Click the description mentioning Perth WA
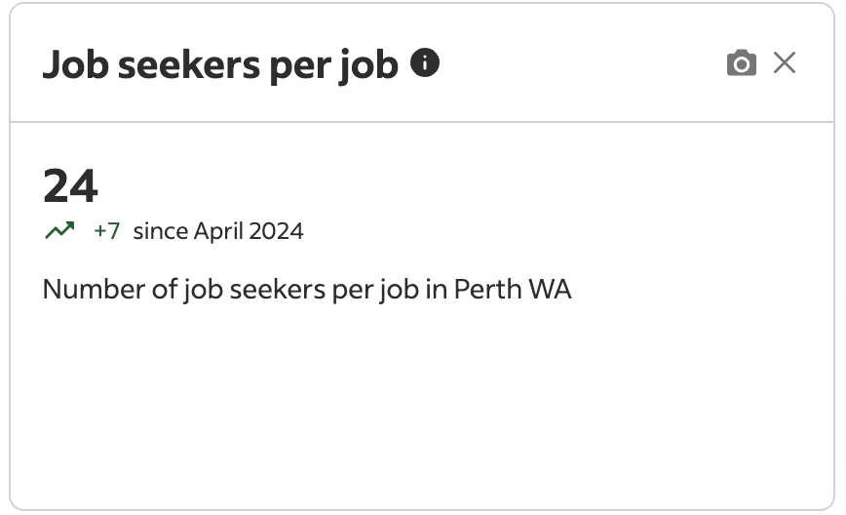 tap(307, 290)
